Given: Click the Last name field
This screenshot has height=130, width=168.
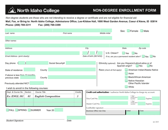Looking at the screenshot, I should [29, 30].
